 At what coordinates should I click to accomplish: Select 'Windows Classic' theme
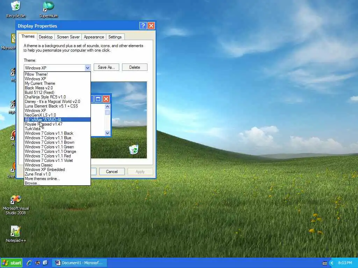[x=57, y=165]
